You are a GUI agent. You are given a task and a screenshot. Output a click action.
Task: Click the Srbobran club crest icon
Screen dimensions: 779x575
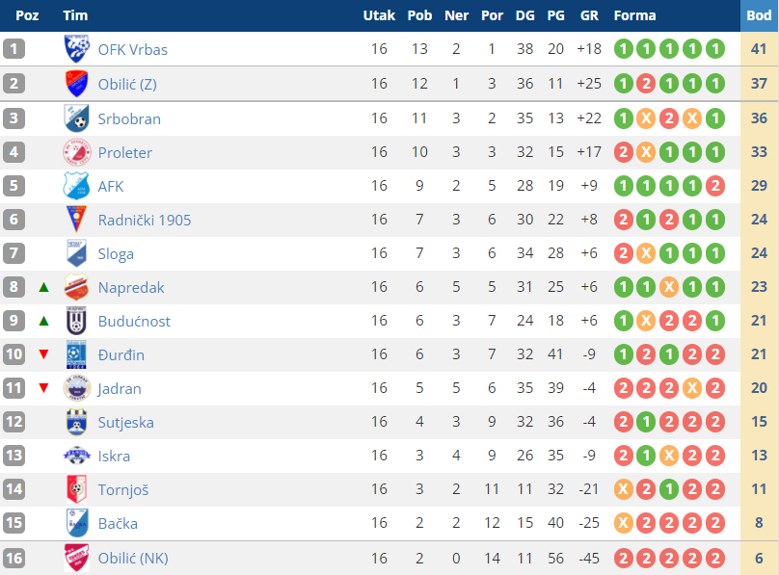(77, 118)
